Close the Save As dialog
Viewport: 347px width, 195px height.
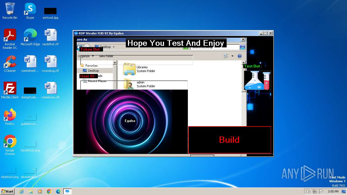click(243, 40)
